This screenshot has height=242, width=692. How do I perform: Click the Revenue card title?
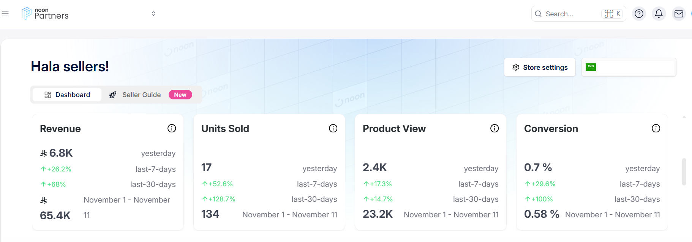60,129
